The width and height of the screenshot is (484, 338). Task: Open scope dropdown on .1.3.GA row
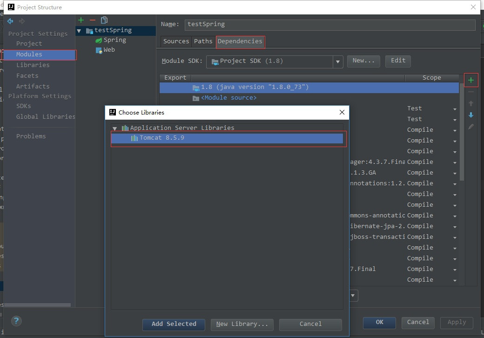(x=455, y=173)
